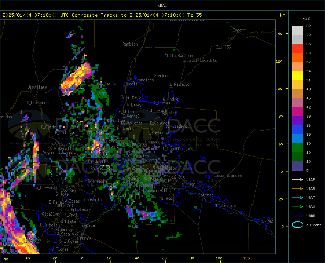Select the bright green 20-30 dBZ swatch
The width and height of the screenshot is (325, 263).
[x=298, y=148]
